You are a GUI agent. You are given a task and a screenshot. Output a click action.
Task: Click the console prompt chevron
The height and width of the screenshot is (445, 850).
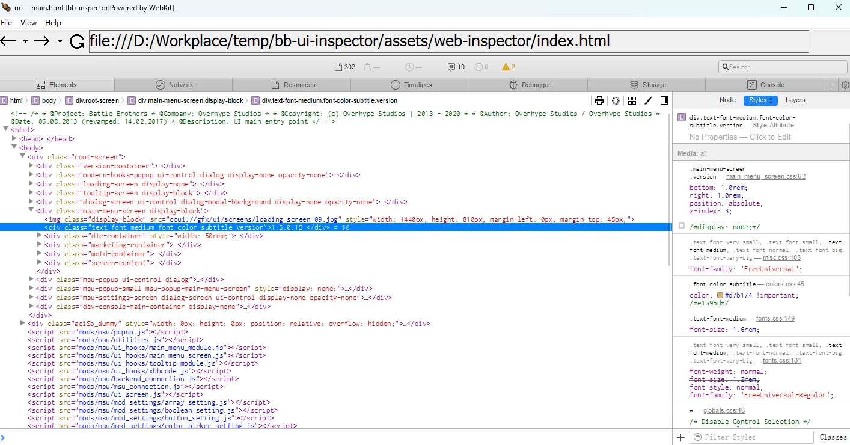[x=3, y=437]
